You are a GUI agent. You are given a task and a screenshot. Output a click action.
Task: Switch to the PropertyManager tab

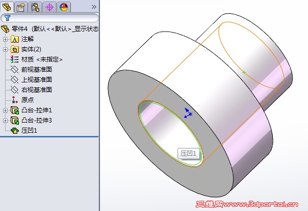point(21,7)
